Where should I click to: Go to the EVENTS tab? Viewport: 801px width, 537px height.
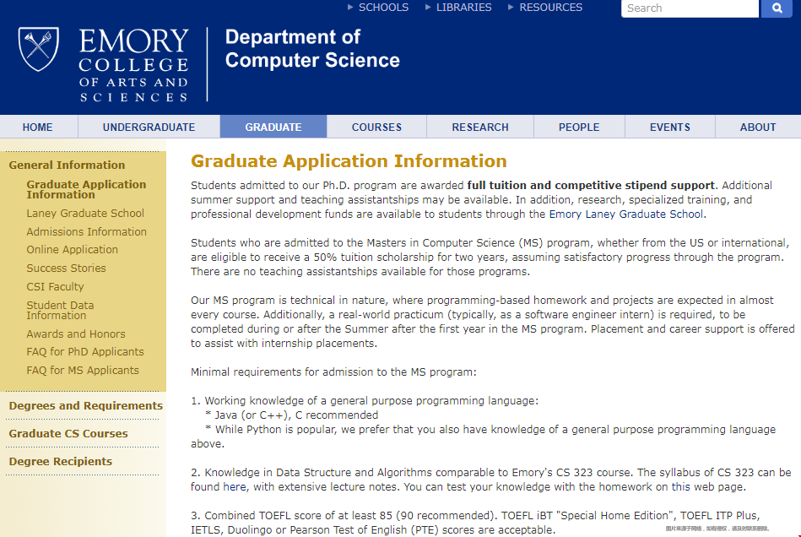(669, 127)
